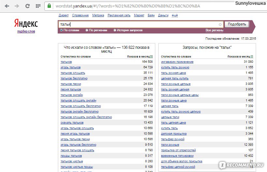Select the 'История запросов' radio button
The height and width of the screenshot is (172, 267).
[115, 30]
